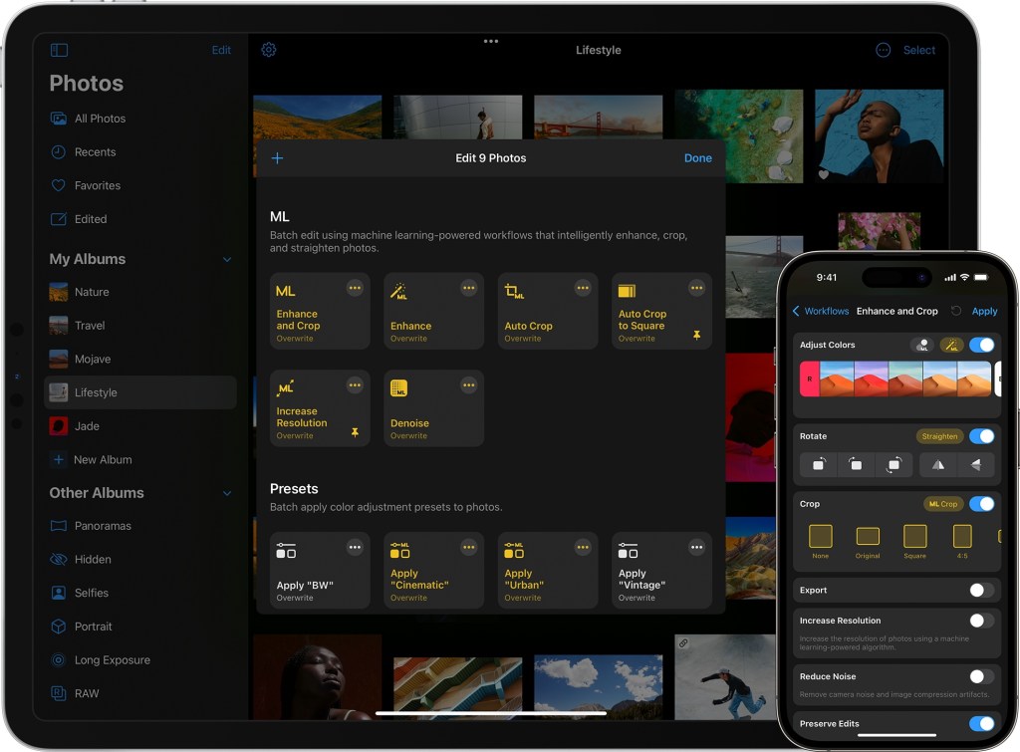Viewport: 1020px width, 752px height.
Task: Click flip horizontal icon in Rotate panel
Action: tap(938, 464)
